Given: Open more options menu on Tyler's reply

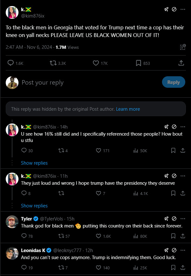Looking at the screenshot, I should pyautogui.click(x=183, y=219).
